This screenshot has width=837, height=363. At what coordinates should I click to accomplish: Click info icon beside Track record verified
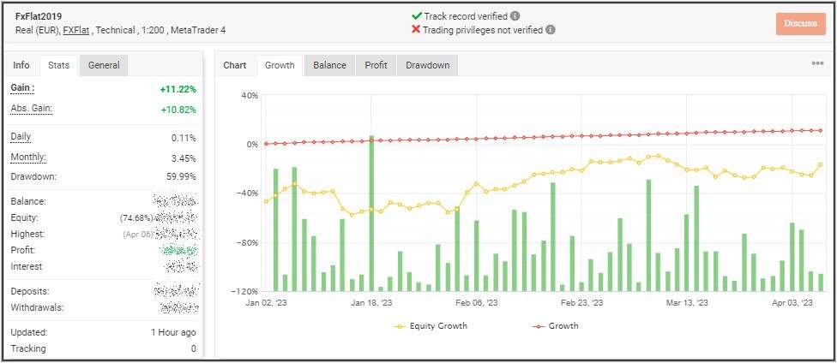(x=515, y=15)
